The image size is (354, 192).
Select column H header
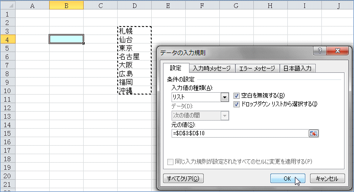coord(270,5)
